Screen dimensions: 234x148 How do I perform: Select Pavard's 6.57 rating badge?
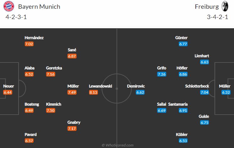click(x=29, y=141)
